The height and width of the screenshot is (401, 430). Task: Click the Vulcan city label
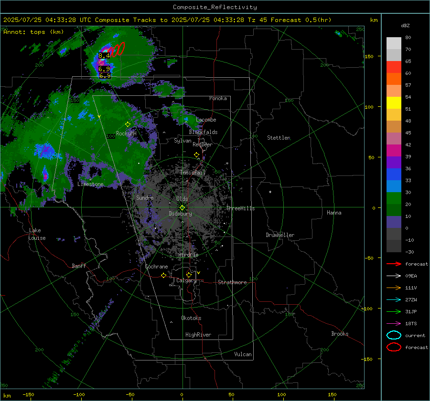pyautogui.click(x=243, y=354)
